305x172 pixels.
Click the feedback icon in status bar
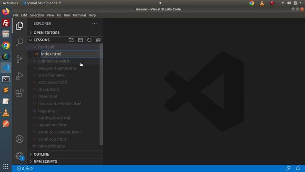[x=288, y=168]
